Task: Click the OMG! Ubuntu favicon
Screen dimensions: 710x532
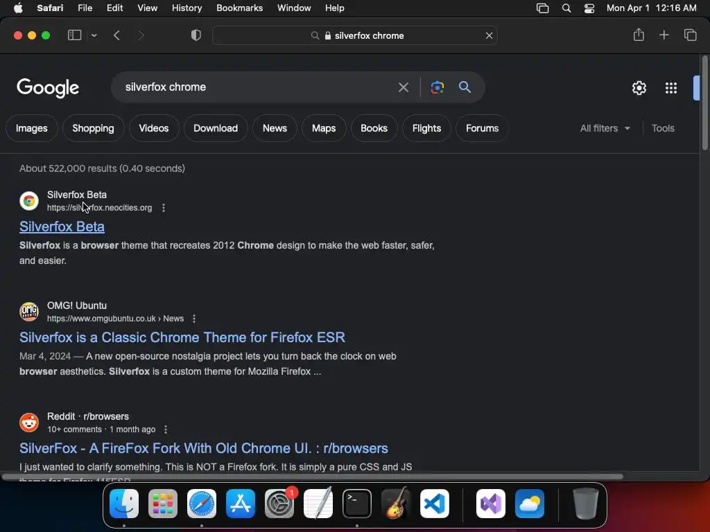Action: [29, 312]
